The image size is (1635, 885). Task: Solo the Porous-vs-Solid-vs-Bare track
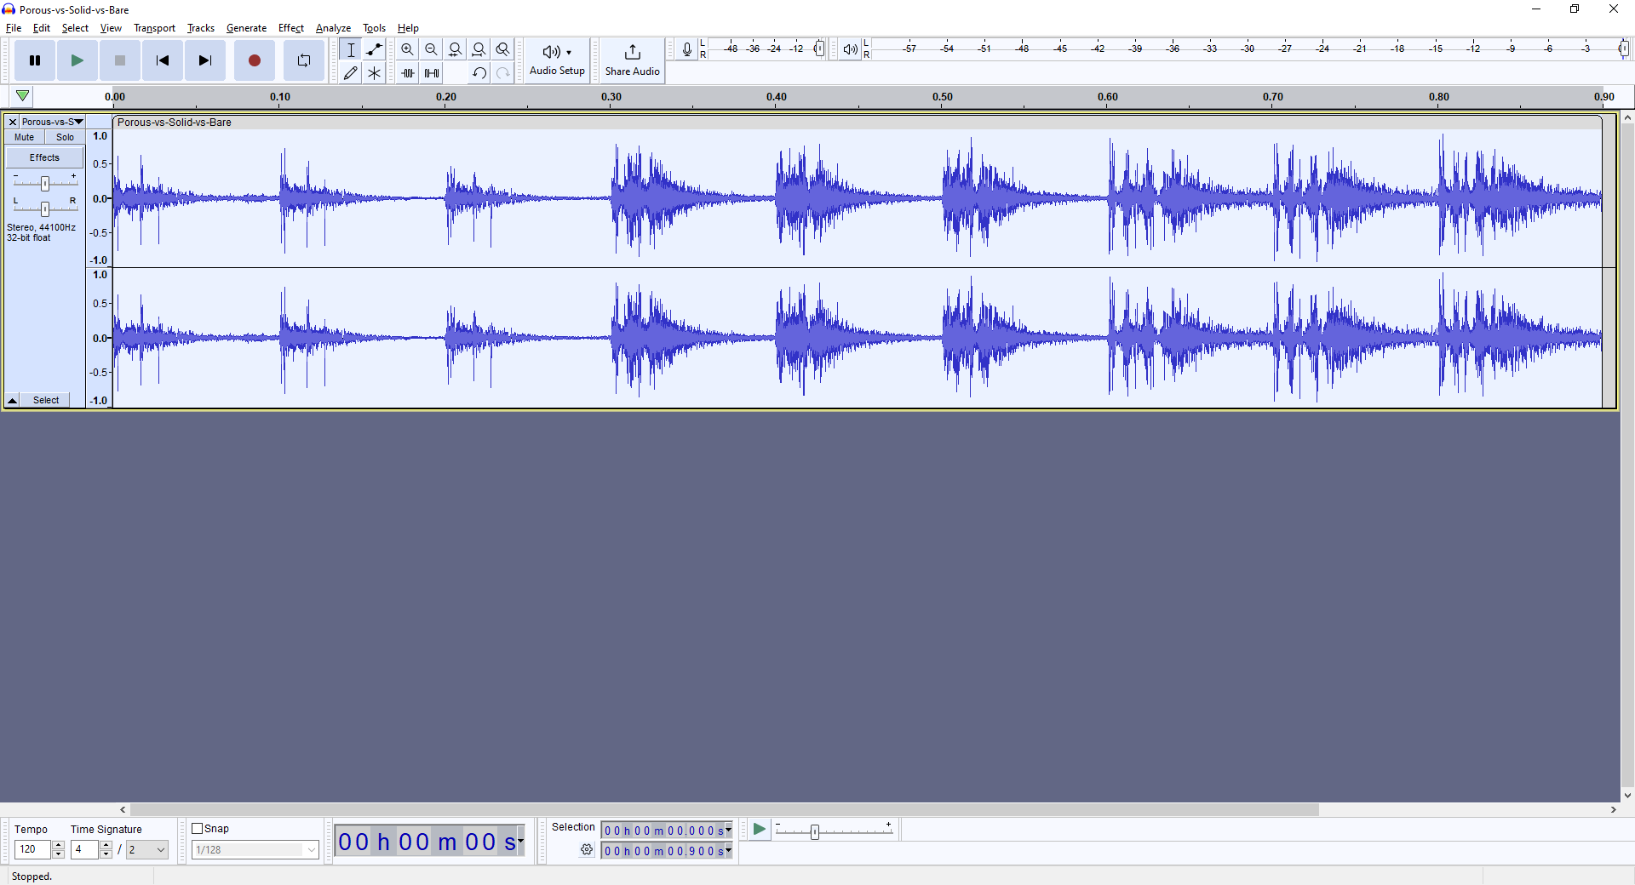(x=65, y=137)
